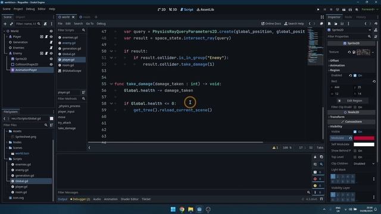Open Online Docs
The height and width of the screenshot is (214, 381).
271,24
